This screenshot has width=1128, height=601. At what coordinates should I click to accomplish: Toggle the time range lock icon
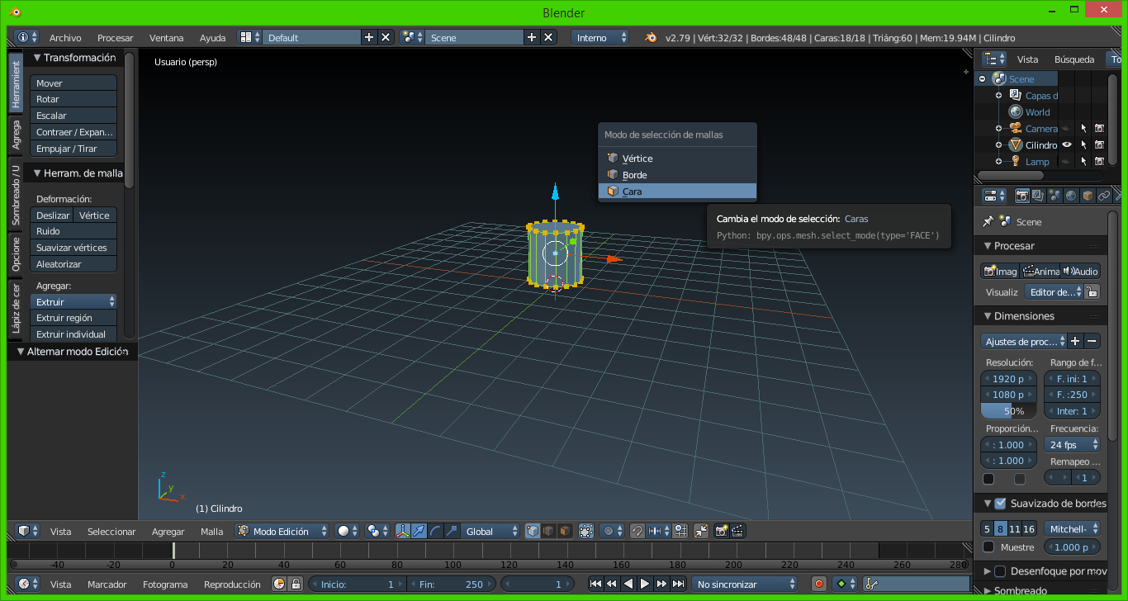[x=295, y=584]
